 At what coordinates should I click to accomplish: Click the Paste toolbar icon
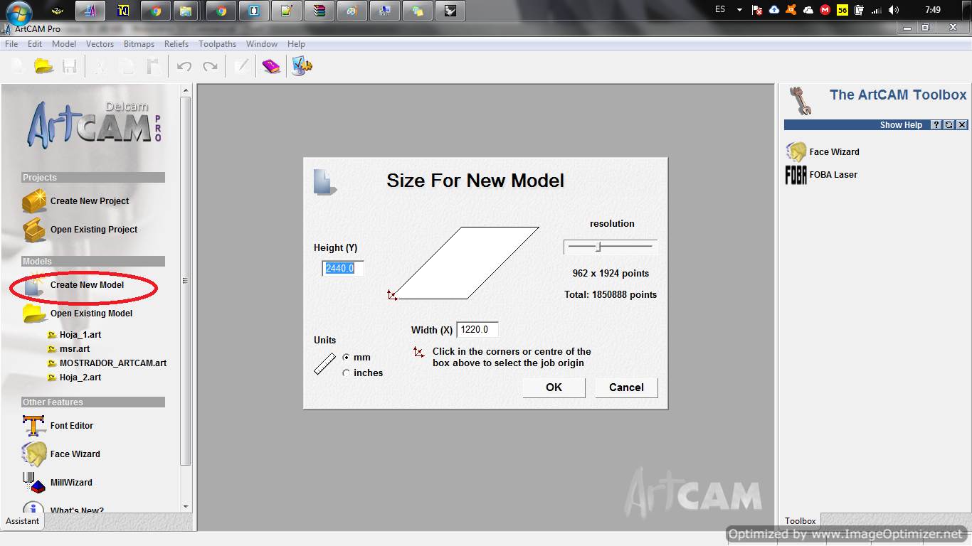(152, 66)
